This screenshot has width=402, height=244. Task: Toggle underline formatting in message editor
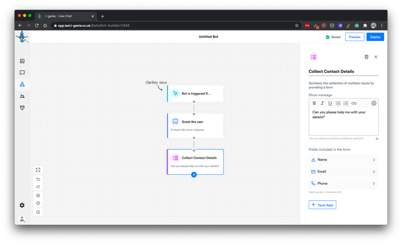[330, 103]
